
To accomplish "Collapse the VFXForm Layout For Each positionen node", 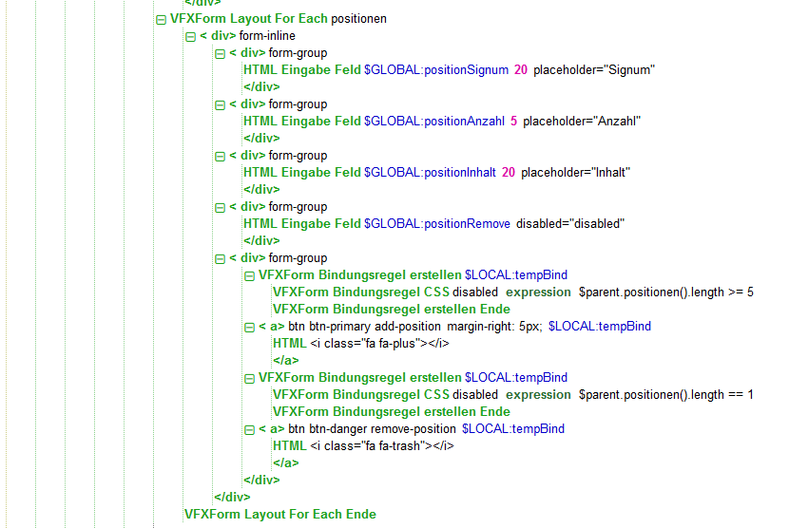I will pyautogui.click(x=161, y=19).
